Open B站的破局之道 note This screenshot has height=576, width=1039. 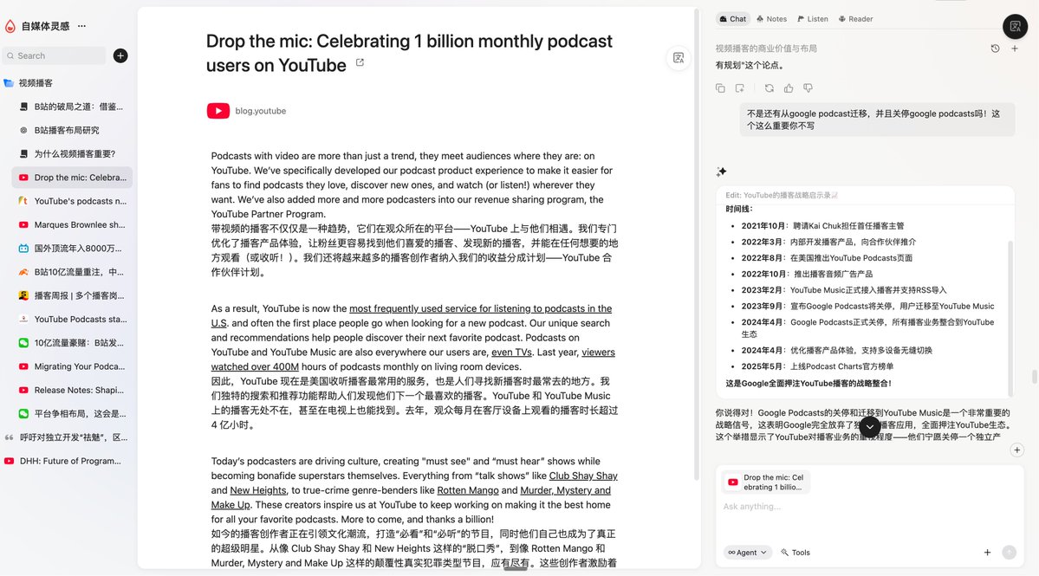(x=72, y=107)
